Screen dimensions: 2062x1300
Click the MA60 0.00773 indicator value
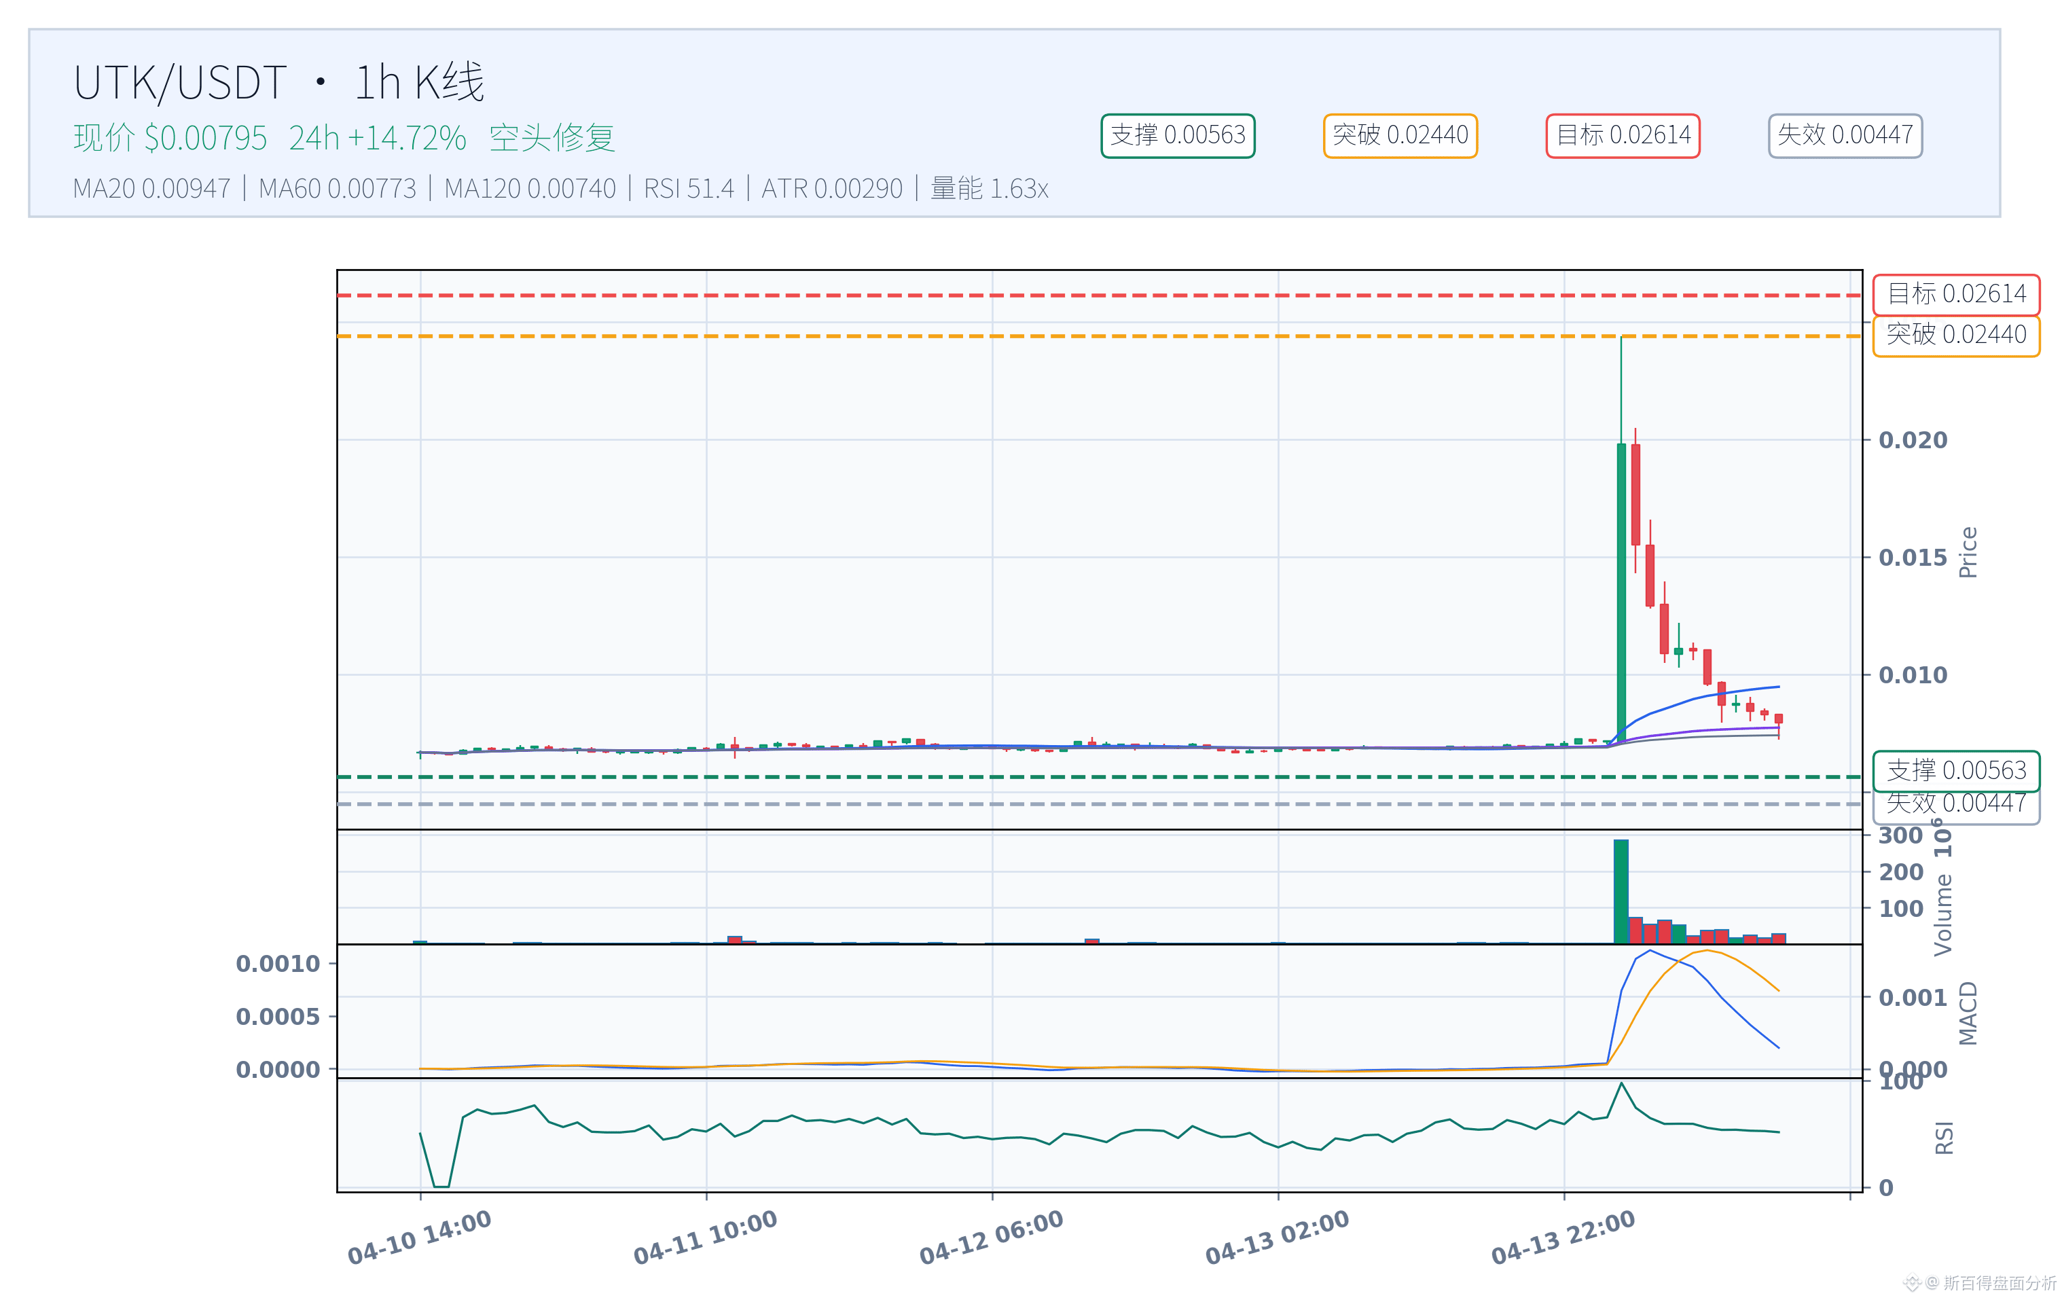[338, 188]
